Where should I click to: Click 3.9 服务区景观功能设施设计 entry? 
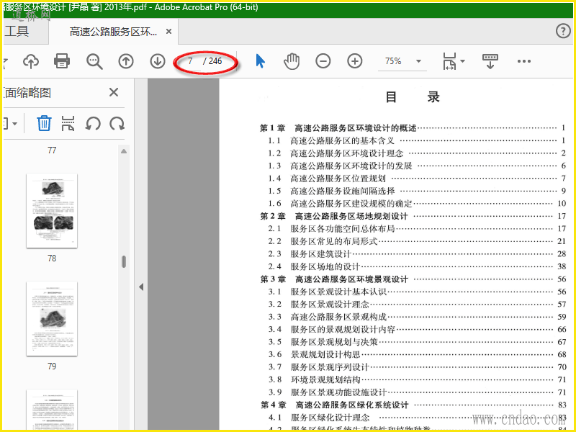coord(417,392)
